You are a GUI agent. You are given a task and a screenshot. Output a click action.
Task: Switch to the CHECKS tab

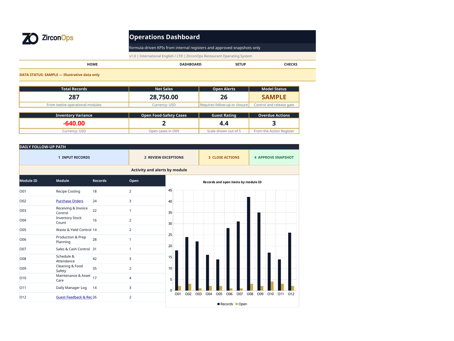click(291, 65)
